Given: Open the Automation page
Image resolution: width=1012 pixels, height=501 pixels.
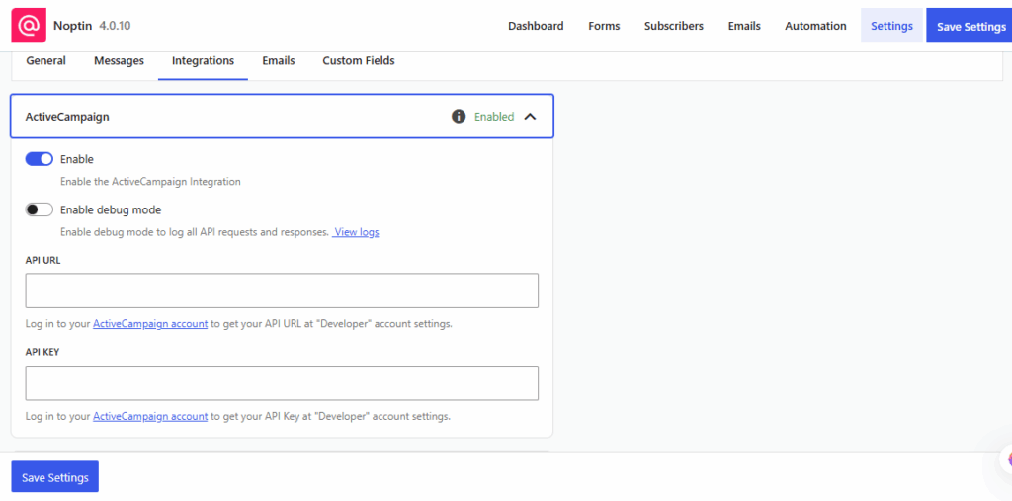Looking at the screenshot, I should (815, 26).
